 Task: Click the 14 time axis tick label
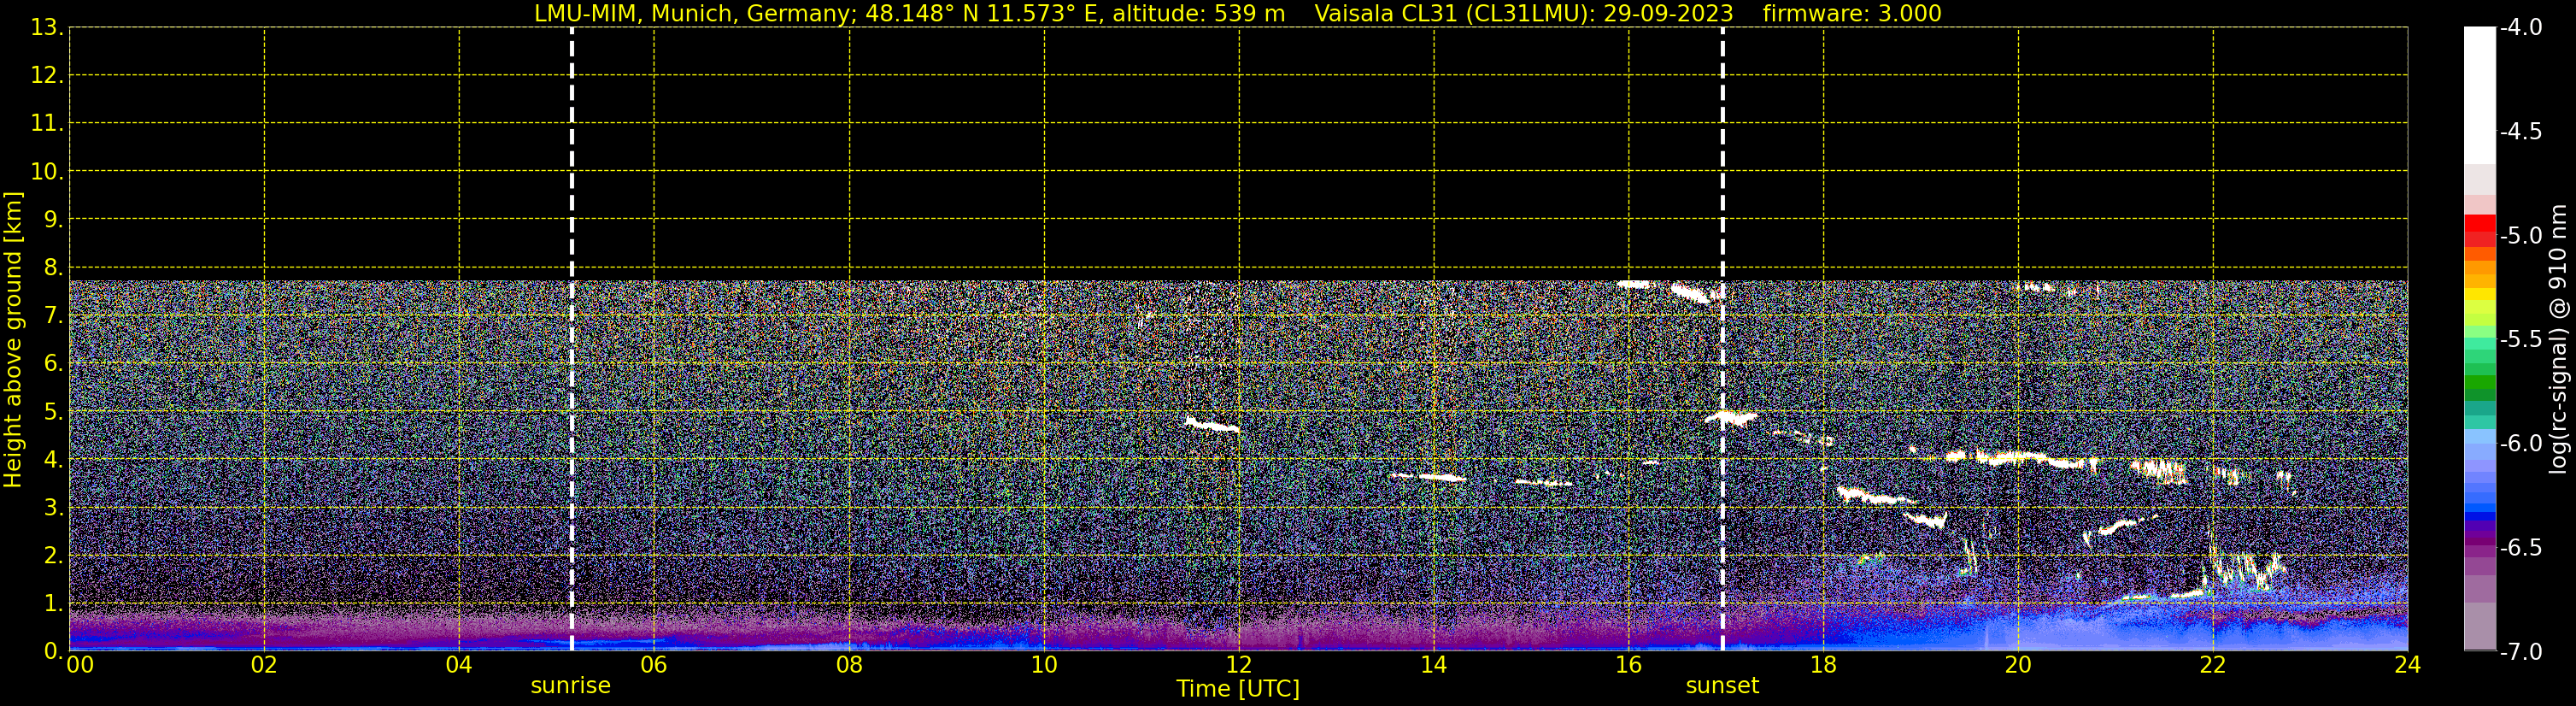[x=1434, y=665]
